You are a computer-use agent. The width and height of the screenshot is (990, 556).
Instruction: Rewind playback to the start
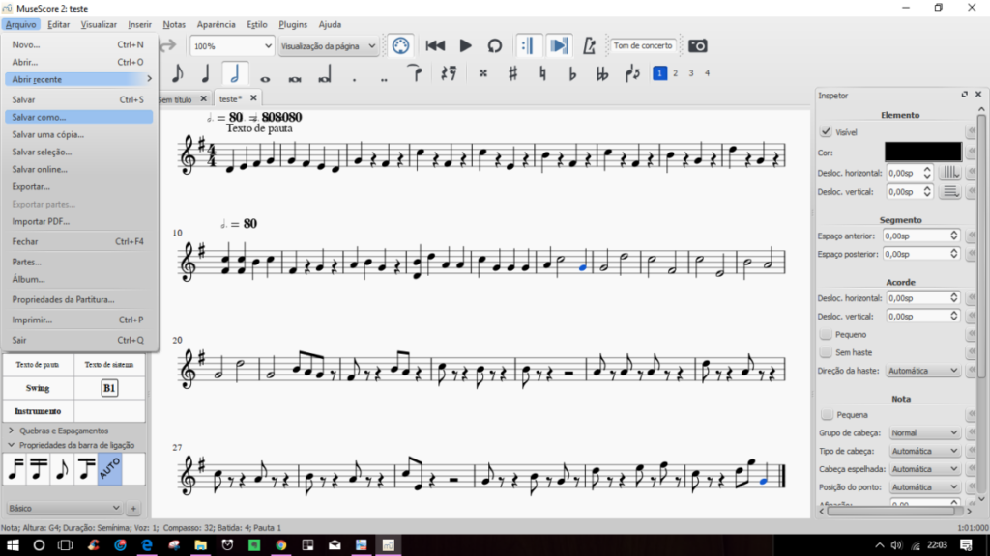436,45
